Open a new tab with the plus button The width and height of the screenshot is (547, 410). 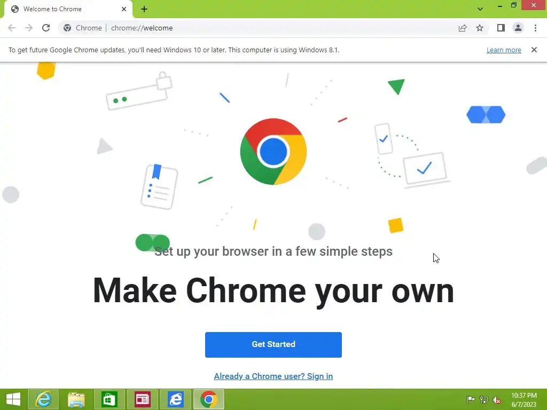[x=144, y=9]
